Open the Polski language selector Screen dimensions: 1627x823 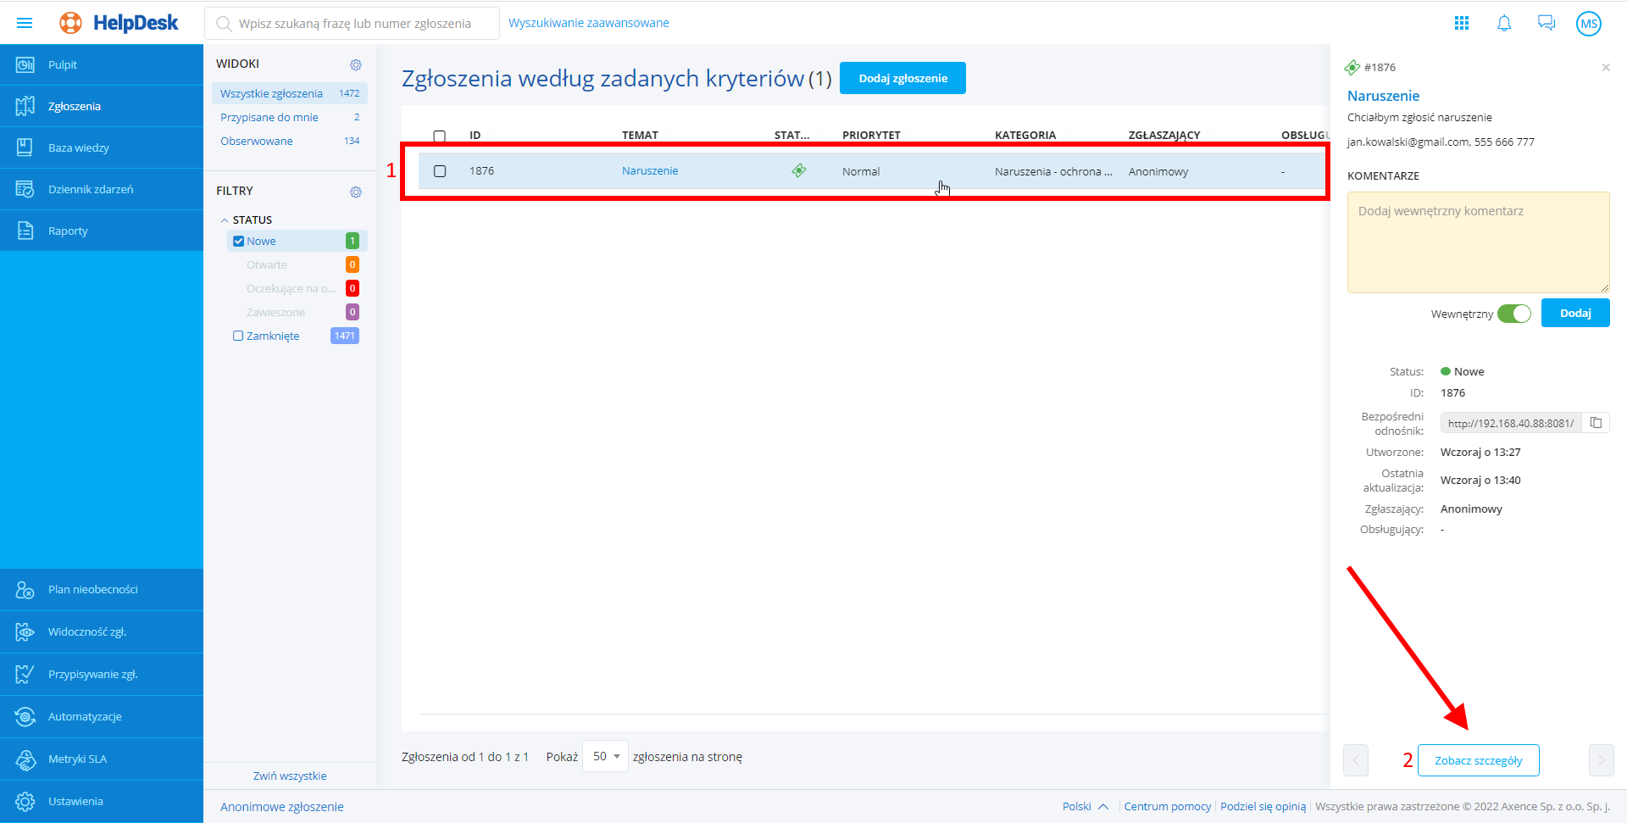coord(1085,806)
